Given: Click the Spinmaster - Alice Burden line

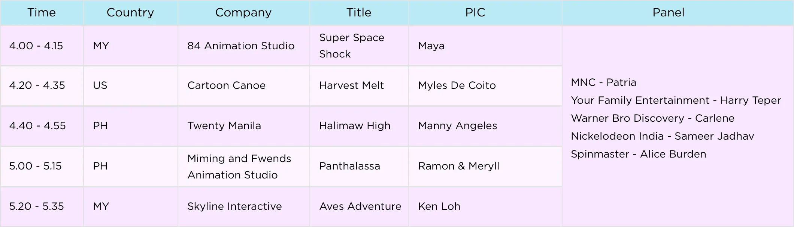Looking at the screenshot, I should coord(638,154).
